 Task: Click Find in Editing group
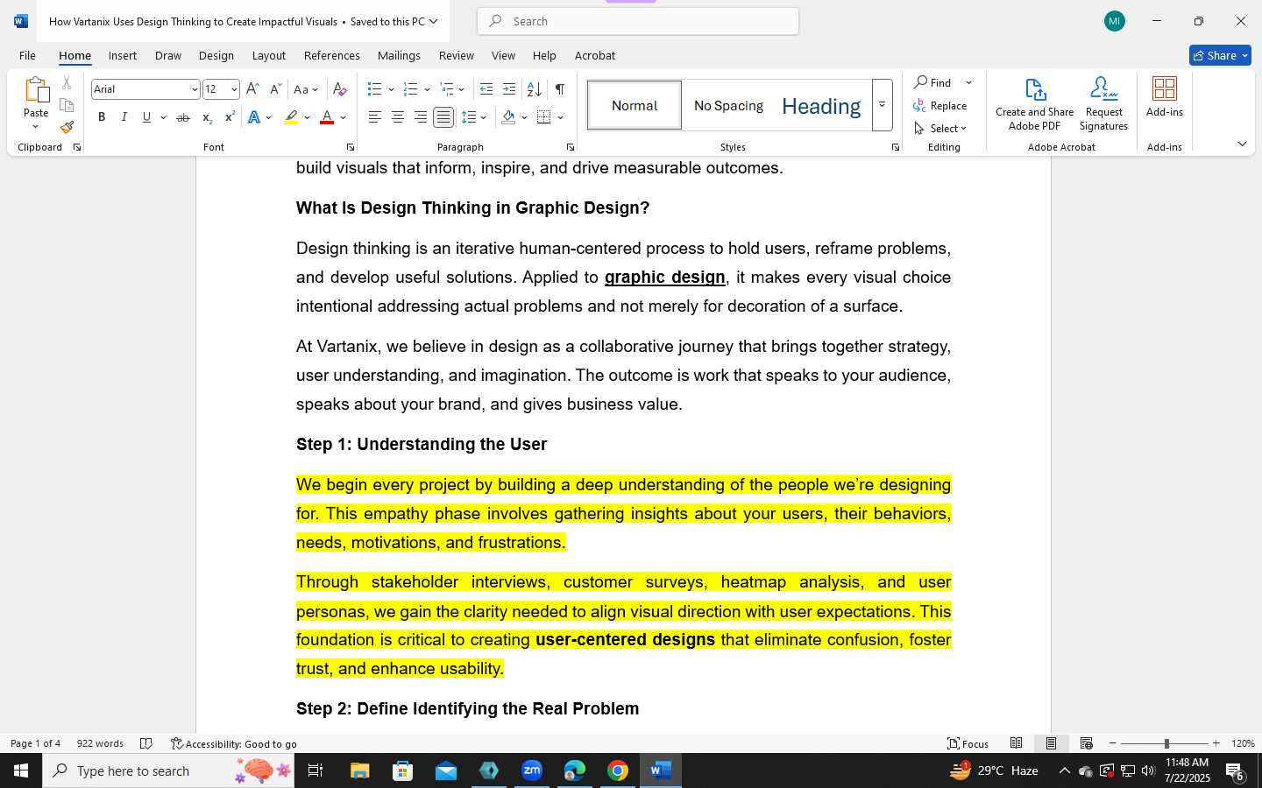pos(932,82)
